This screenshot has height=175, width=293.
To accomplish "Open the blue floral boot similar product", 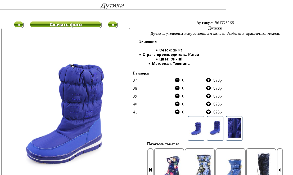I will (200, 162).
